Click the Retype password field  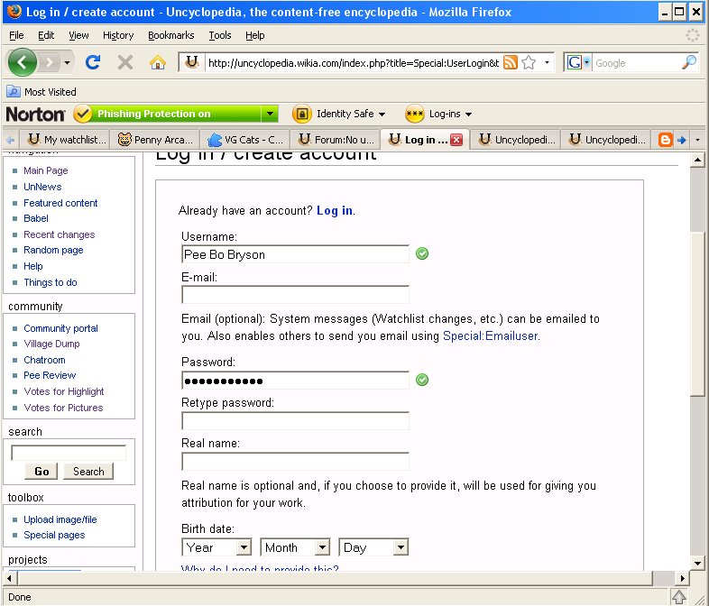pyautogui.click(x=295, y=421)
